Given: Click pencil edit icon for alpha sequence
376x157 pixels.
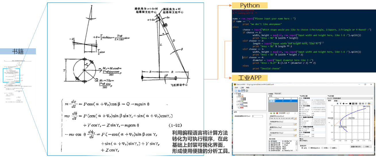Looking at the screenshot, I should (295, 118).
